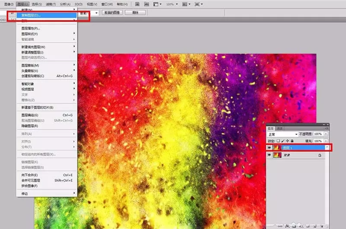Choose 向下合并(E) menu entry
The height and width of the screenshot is (229, 346).
[x=47, y=175]
